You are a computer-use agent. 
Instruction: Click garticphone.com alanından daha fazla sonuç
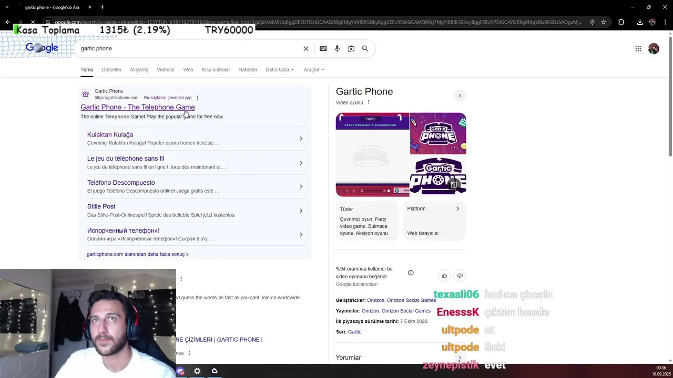click(137, 254)
